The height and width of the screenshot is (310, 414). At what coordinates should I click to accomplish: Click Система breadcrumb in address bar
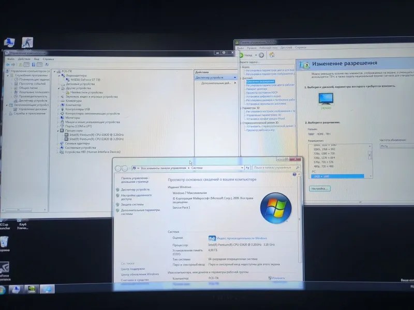[x=197, y=168]
